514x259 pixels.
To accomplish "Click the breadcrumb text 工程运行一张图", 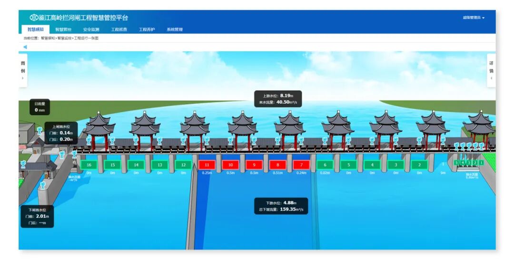I will click(86, 38).
